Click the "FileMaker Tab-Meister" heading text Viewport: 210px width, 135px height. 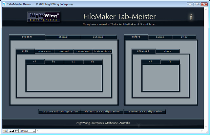click(119, 17)
